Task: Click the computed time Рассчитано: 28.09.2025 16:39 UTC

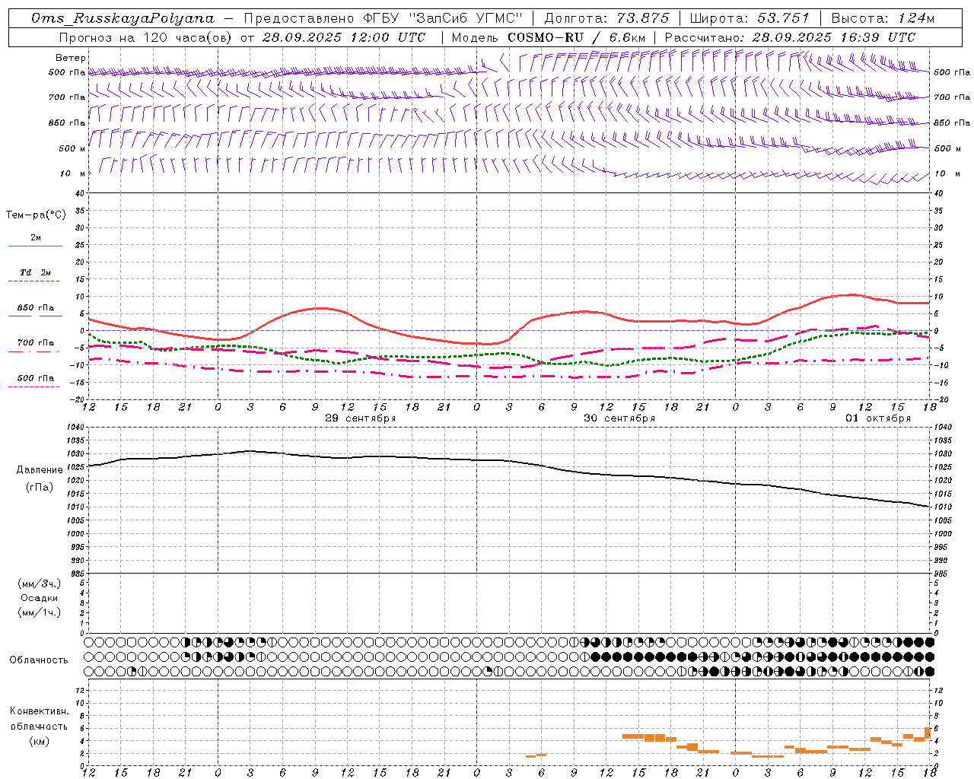Action: pos(790,37)
